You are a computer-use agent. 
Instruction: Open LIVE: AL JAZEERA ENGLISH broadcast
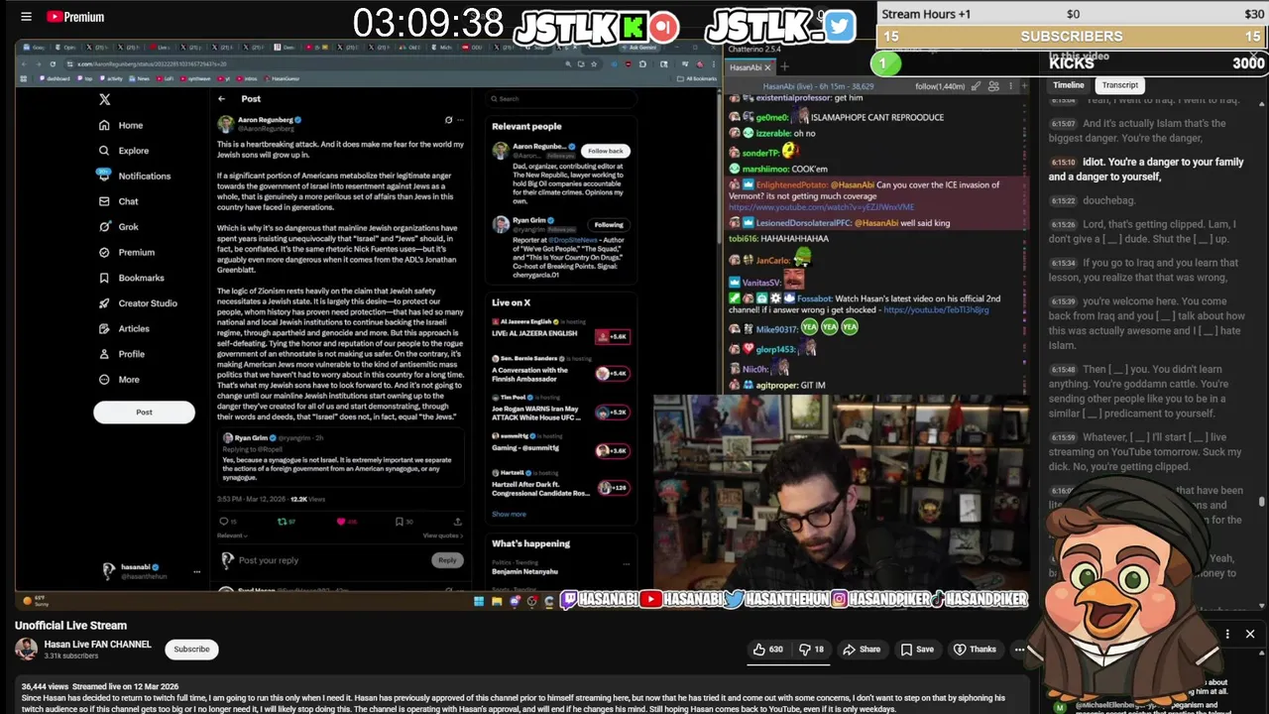[560, 330]
